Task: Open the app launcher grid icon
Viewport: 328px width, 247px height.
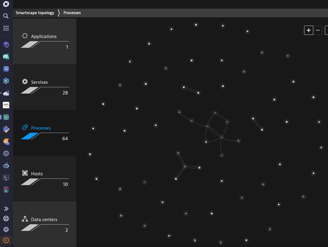Action: click(x=6, y=28)
